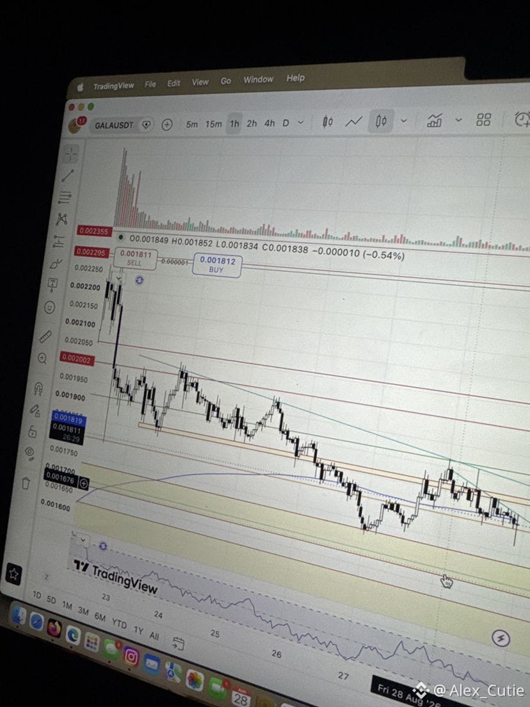Switch to the 5m interval
Viewport: 530px width, 707px height.
coord(192,124)
